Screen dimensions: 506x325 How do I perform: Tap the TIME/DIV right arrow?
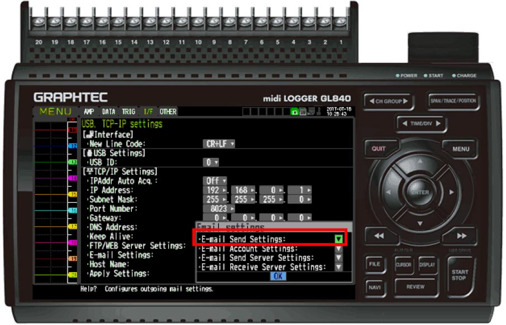438,123
